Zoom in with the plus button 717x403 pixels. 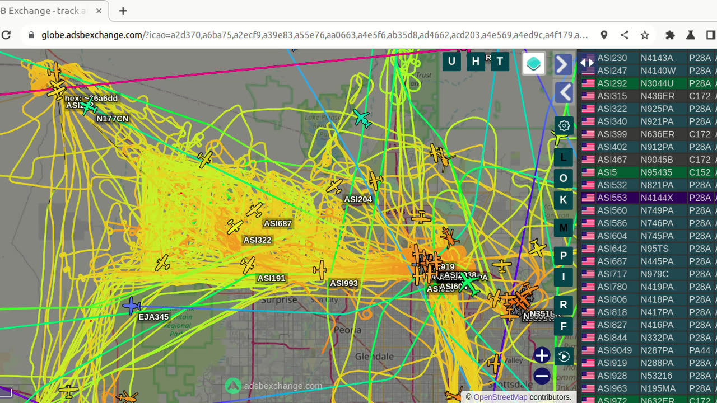click(542, 355)
